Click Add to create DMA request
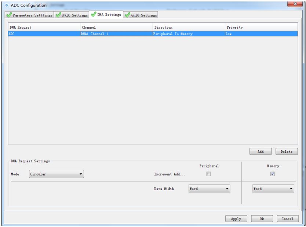Viewport: 306px width, 227px height. pyautogui.click(x=261, y=151)
